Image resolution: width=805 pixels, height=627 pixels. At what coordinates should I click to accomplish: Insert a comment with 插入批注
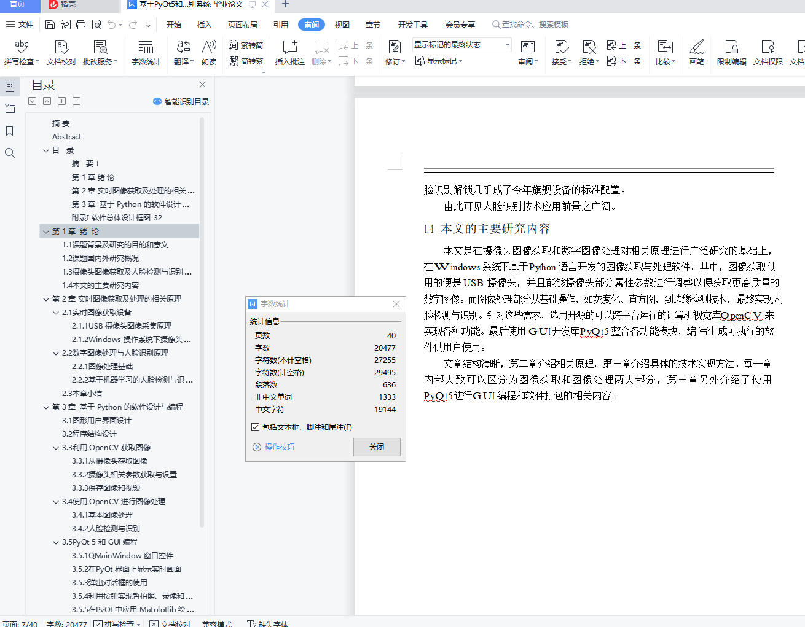coord(290,52)
